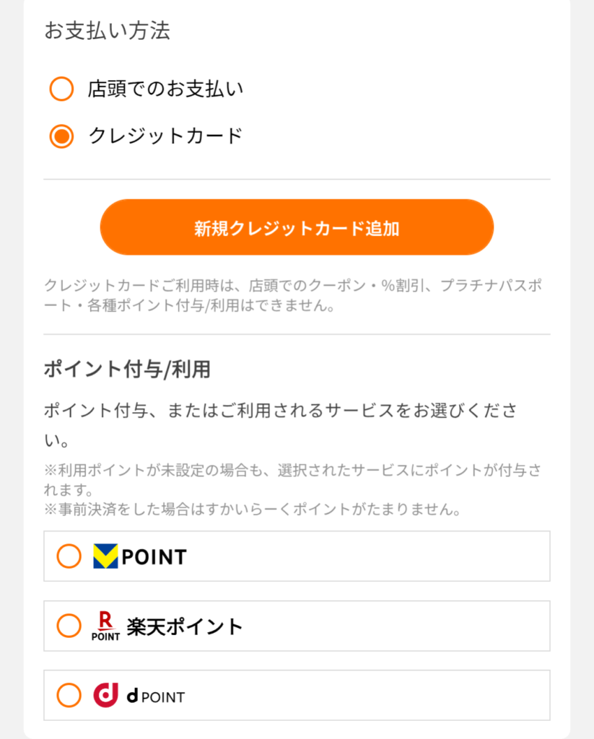Select the V POINT option row
The width and height of the screenshot is (594, 739).
297,556
